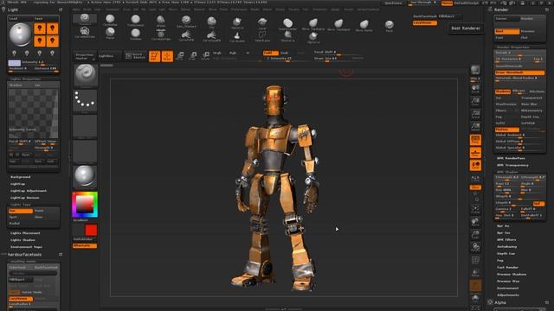Toggle the Local symmetry button on the right shelf
The height and width of the screenshot is (311, 554).
click(475, 165)
